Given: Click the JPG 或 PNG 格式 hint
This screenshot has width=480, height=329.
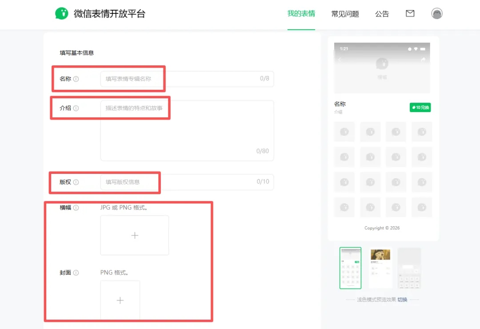Looking at the screenshot, I should pos(124,208).
